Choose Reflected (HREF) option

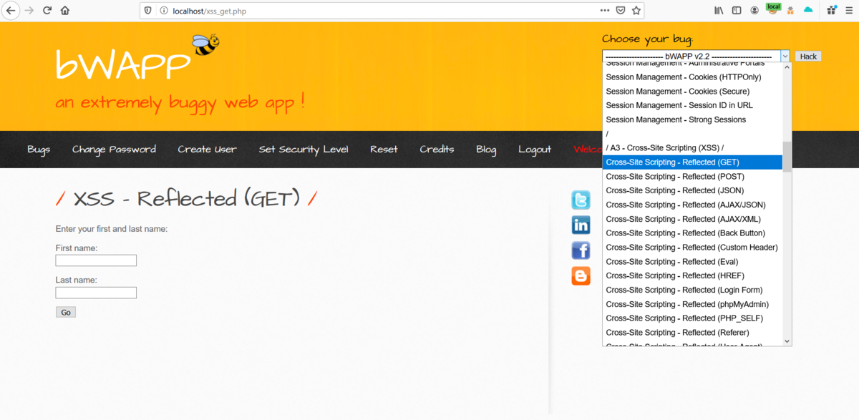click(x=692, y=275)
